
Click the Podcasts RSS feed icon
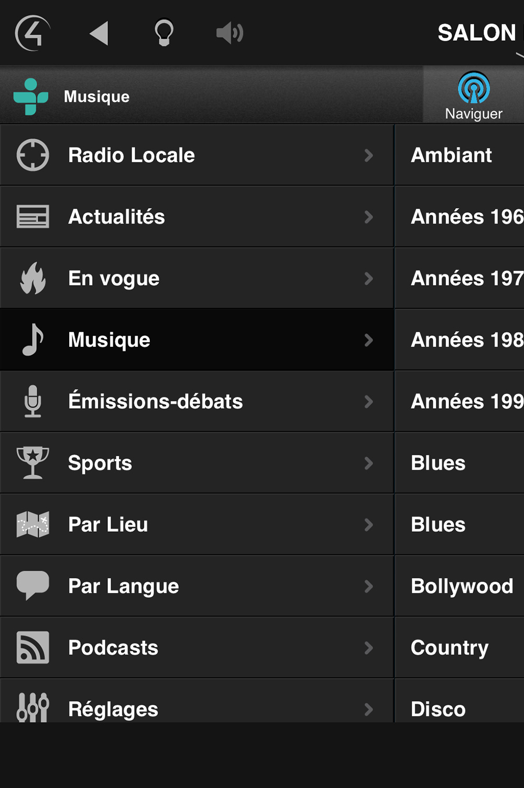(32, 648)
